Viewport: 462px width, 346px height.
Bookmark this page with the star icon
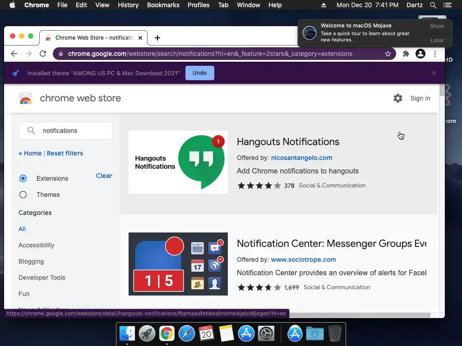388,54
